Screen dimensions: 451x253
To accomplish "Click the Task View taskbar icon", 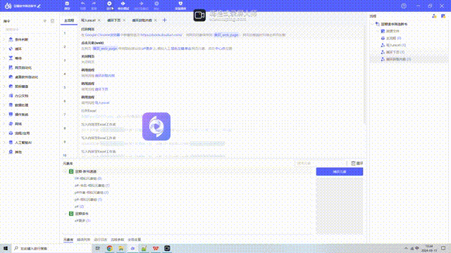I will click(x=98, y=248).
